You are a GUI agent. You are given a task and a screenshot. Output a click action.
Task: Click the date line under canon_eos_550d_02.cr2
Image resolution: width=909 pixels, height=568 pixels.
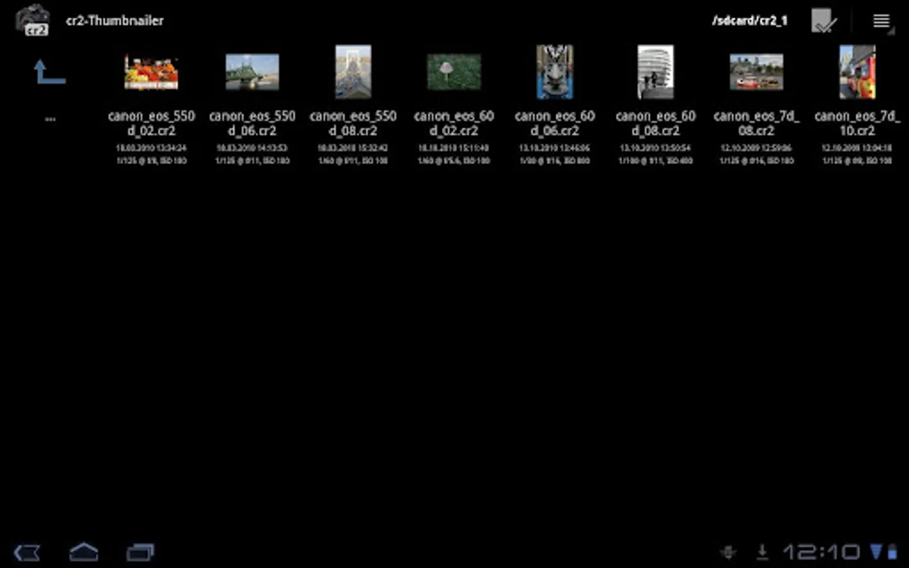point(151,148)
